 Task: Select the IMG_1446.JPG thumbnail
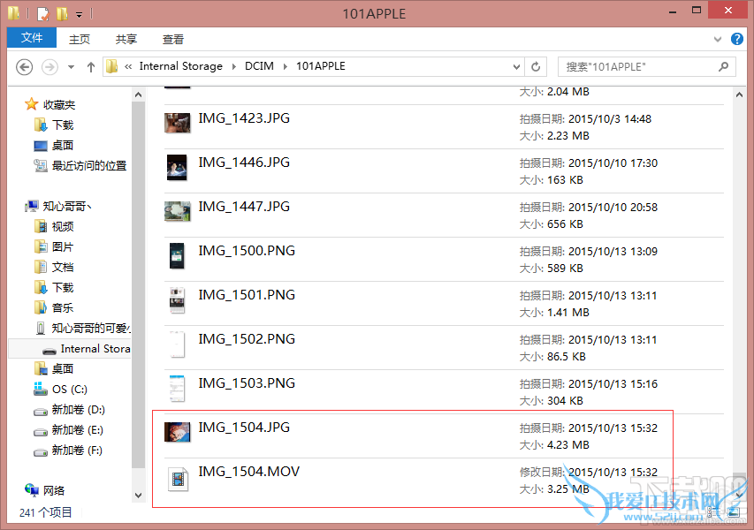[177, 167]
